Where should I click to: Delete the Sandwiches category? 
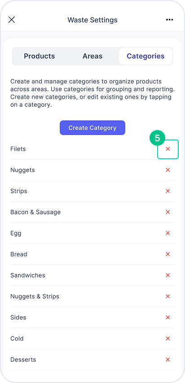(x=168, y=275)
